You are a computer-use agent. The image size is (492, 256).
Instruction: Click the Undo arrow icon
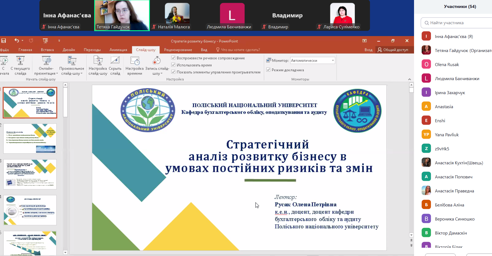tap(17, 40)
